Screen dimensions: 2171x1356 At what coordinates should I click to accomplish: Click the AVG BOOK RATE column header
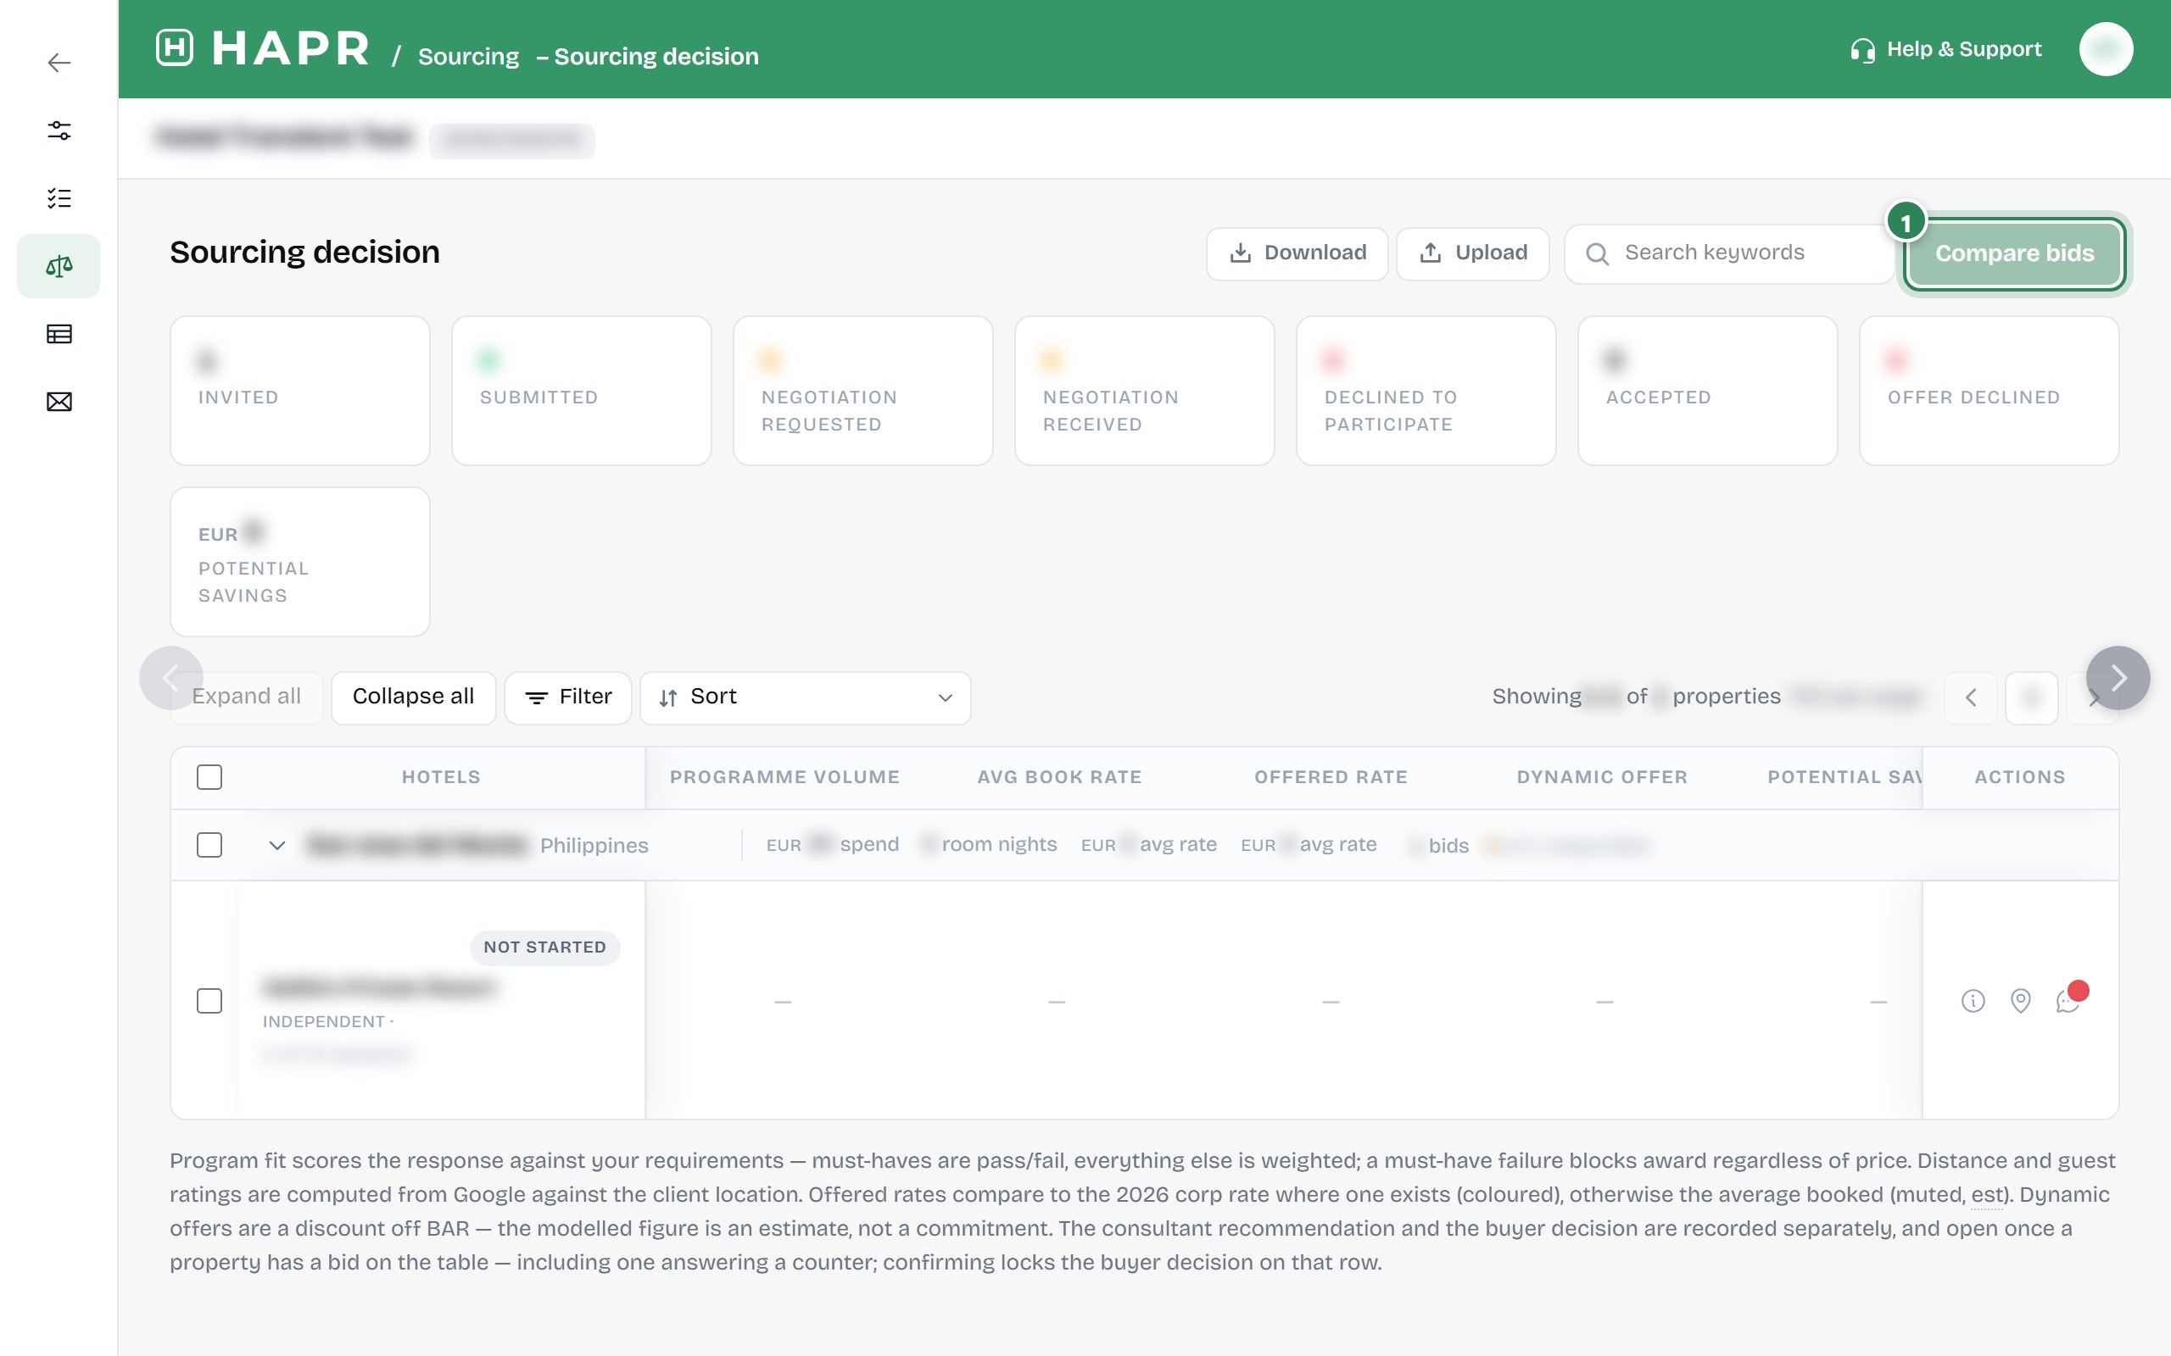1059,777
